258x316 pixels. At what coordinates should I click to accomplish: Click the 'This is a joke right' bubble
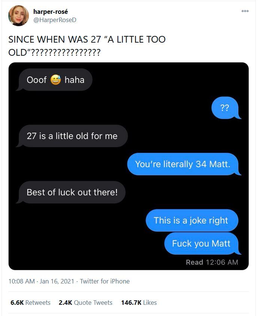coord(192,220)
